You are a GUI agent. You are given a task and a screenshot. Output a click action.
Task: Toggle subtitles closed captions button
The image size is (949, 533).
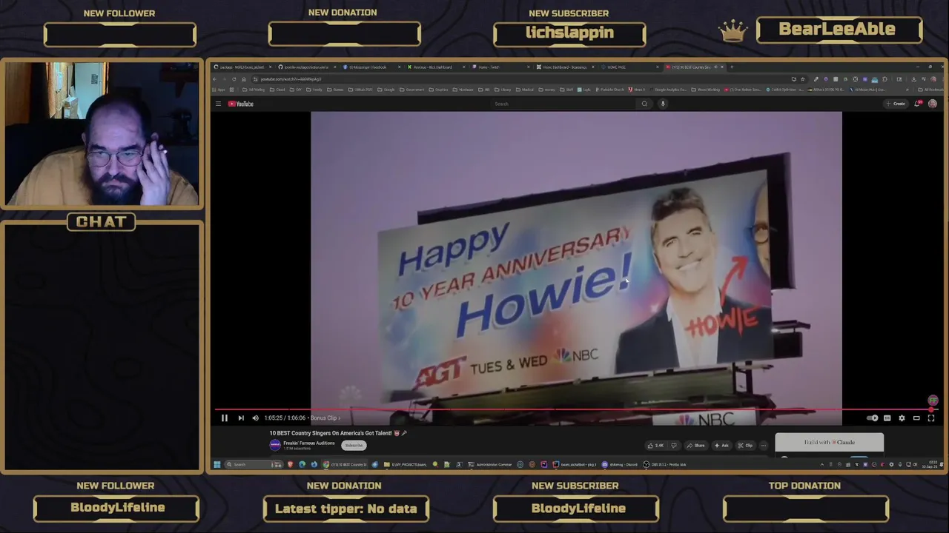tap(887, 418)
